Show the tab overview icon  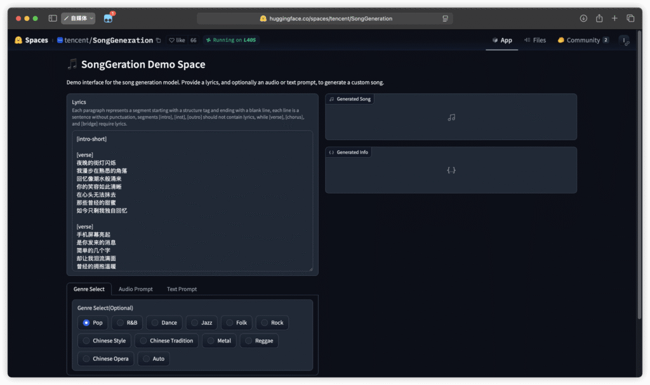click(630, 18)
